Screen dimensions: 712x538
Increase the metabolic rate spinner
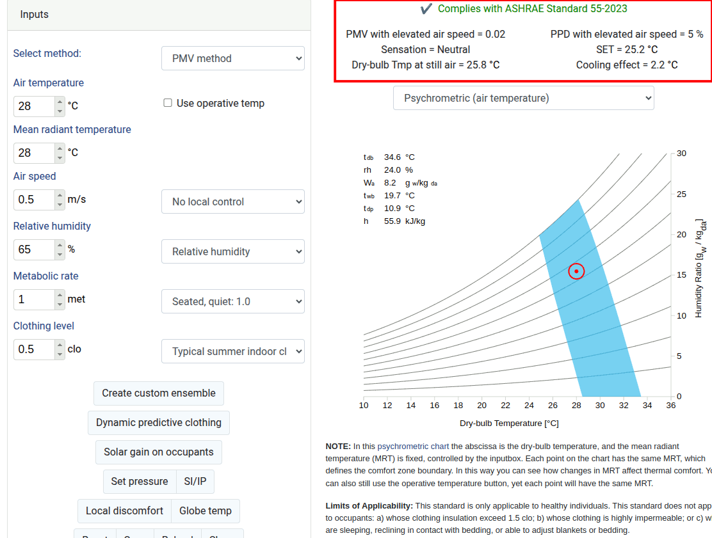click(60, 294)
